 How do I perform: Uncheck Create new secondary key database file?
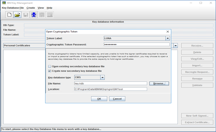coord(49,71)
